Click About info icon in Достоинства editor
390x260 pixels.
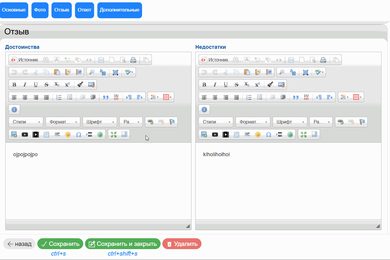pos(14,110)
